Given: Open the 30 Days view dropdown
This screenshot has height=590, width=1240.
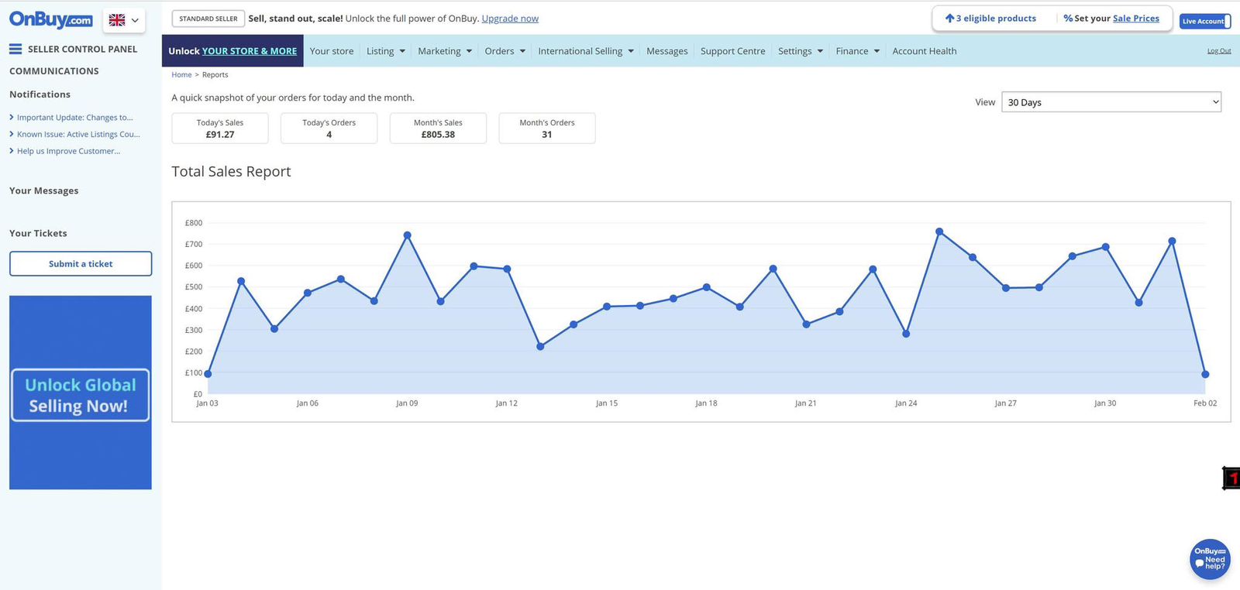Looking at the screenshot, I should click(1111, 102).
